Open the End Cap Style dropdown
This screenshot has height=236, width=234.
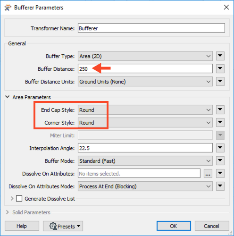tap(145, 110)
